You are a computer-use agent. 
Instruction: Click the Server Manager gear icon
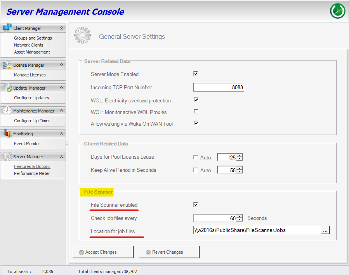[7, 156]
